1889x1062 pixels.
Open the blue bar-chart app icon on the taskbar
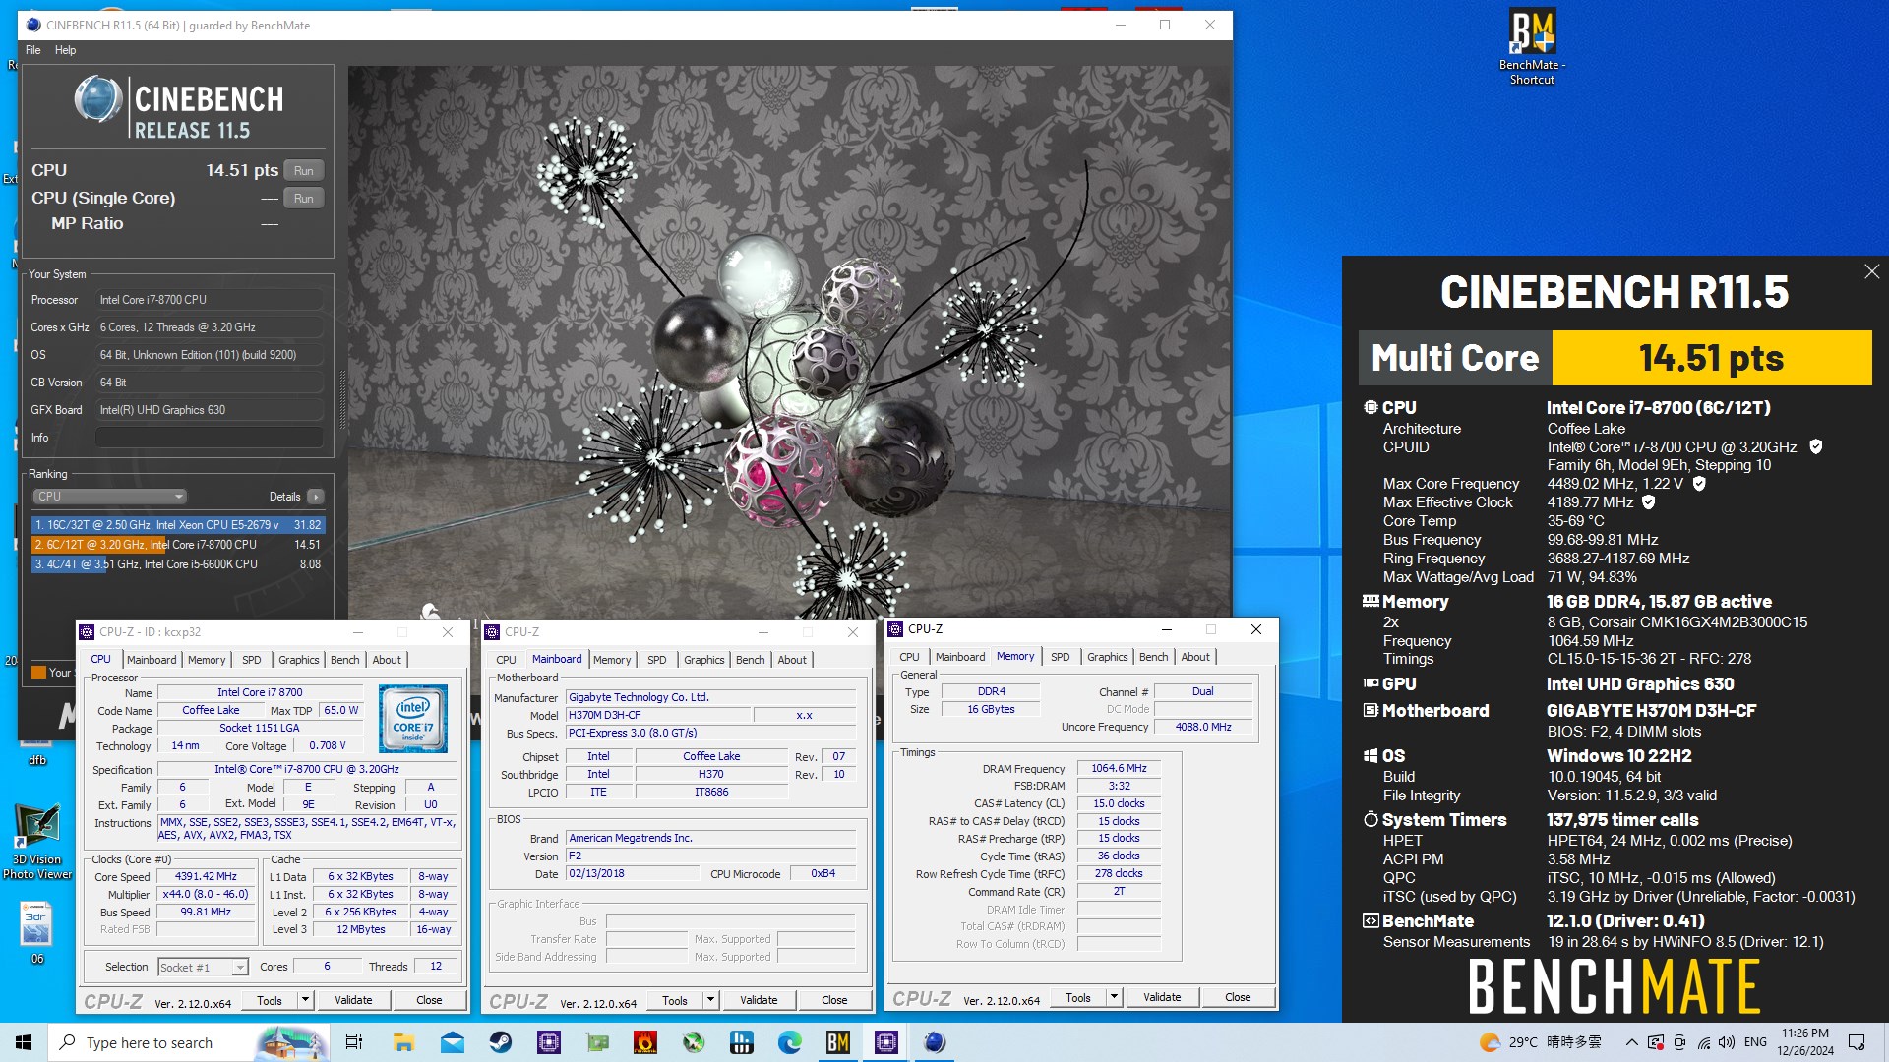[742, 1042]
